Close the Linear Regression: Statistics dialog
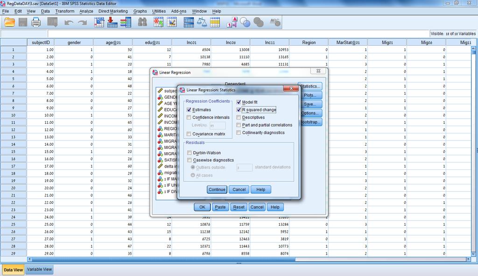The width and height of the screenshot is (478, 276). click(x=291, y=88)
